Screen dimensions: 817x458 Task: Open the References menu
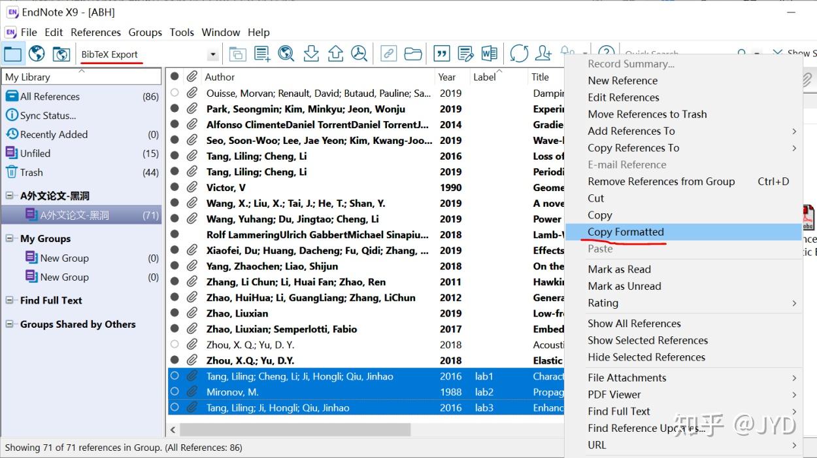(x=95, y=32)
